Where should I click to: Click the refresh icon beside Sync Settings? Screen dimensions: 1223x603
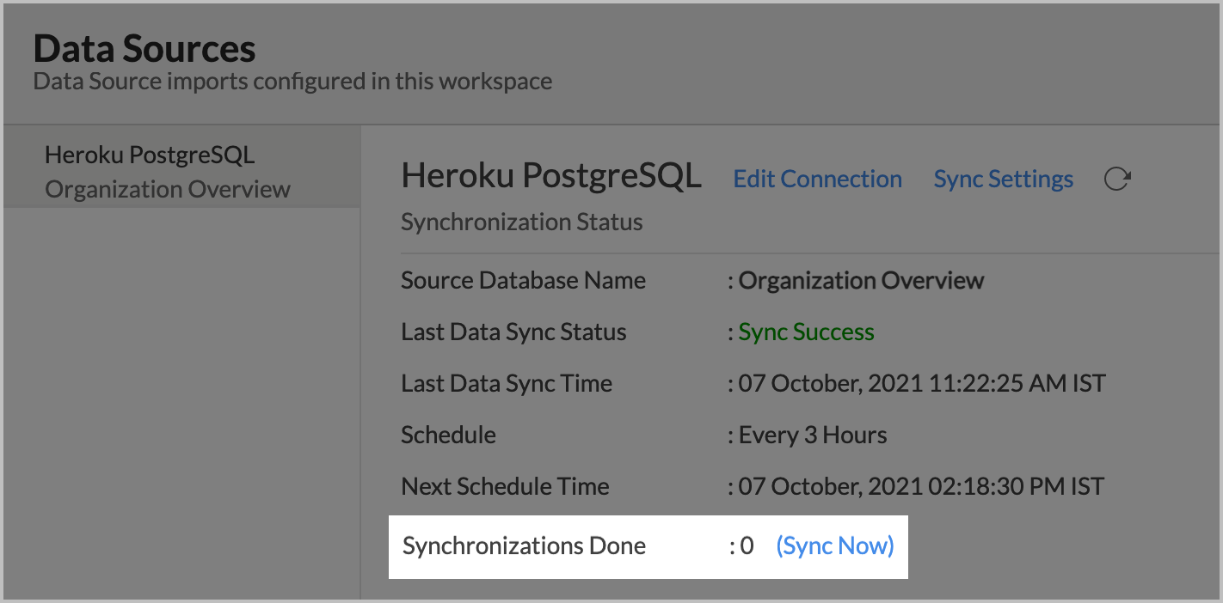tap(1116, 179)
